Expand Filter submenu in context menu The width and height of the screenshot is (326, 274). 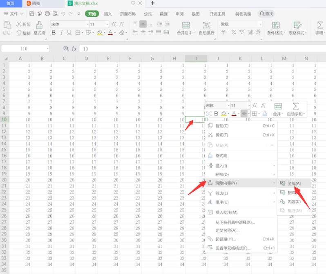coord(241,193)
